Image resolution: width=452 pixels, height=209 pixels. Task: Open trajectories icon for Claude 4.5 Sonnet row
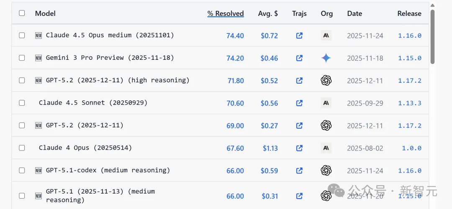tap(299, 103)
